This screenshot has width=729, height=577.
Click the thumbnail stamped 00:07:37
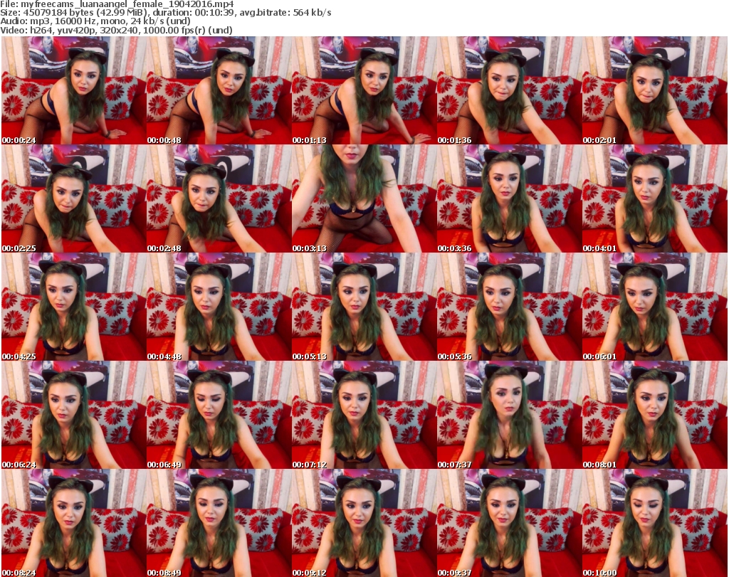509,415
